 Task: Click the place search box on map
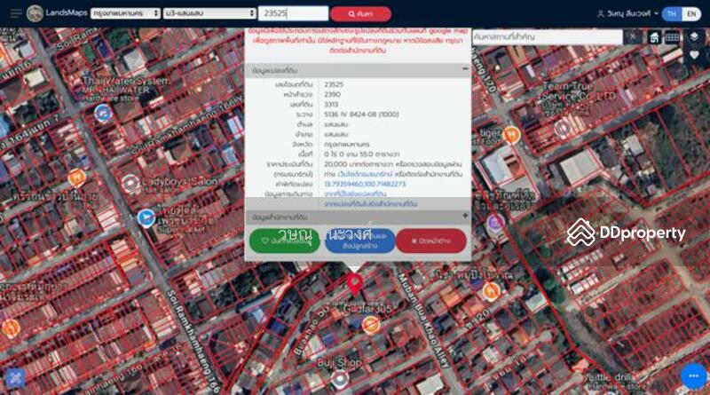point(548,37)
